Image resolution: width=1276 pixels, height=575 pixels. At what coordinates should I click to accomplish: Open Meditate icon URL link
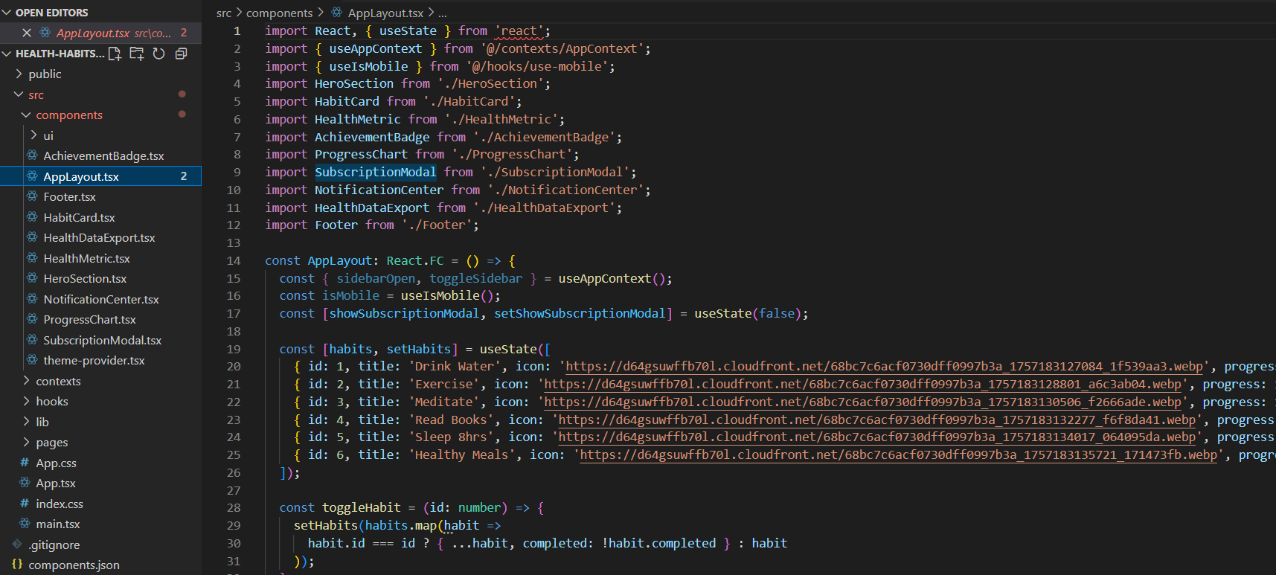pos(862,402)
